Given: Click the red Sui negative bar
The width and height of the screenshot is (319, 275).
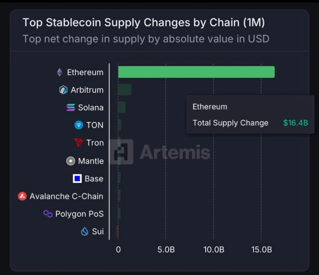Looking at the screenshot, I should (117, 231).
